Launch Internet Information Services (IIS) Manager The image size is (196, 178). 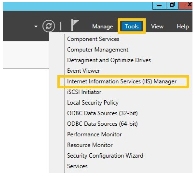coord(122,81)
